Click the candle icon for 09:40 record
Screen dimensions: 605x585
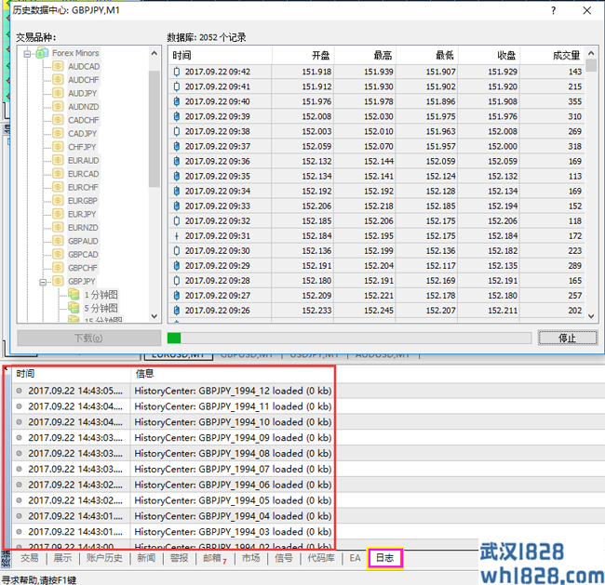point(177,101)
